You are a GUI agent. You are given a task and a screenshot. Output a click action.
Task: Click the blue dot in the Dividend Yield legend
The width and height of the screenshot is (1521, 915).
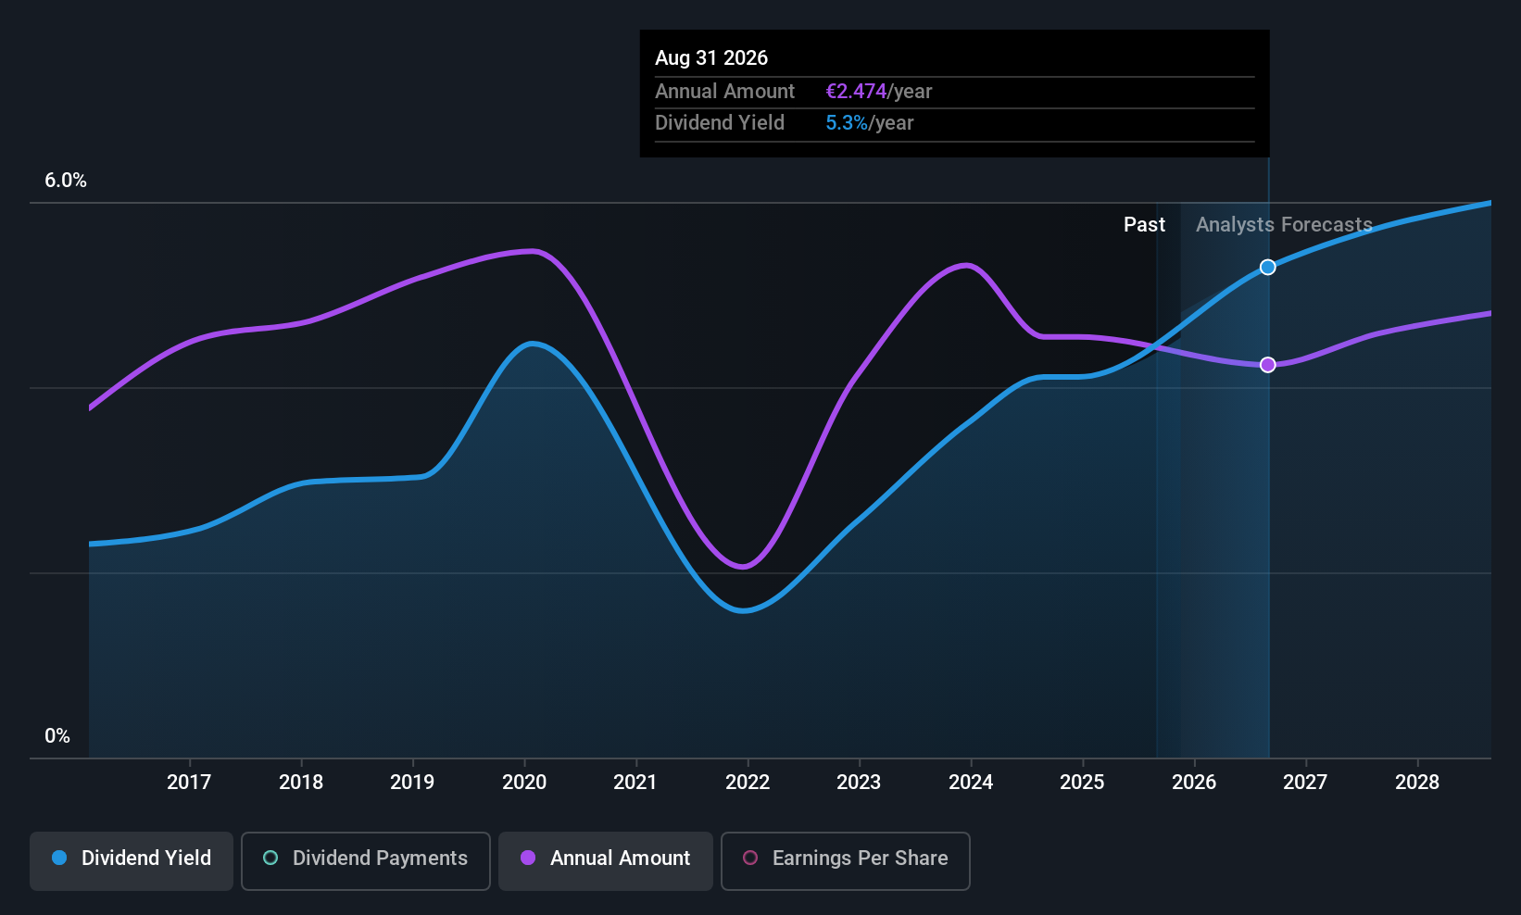[59, 859]
